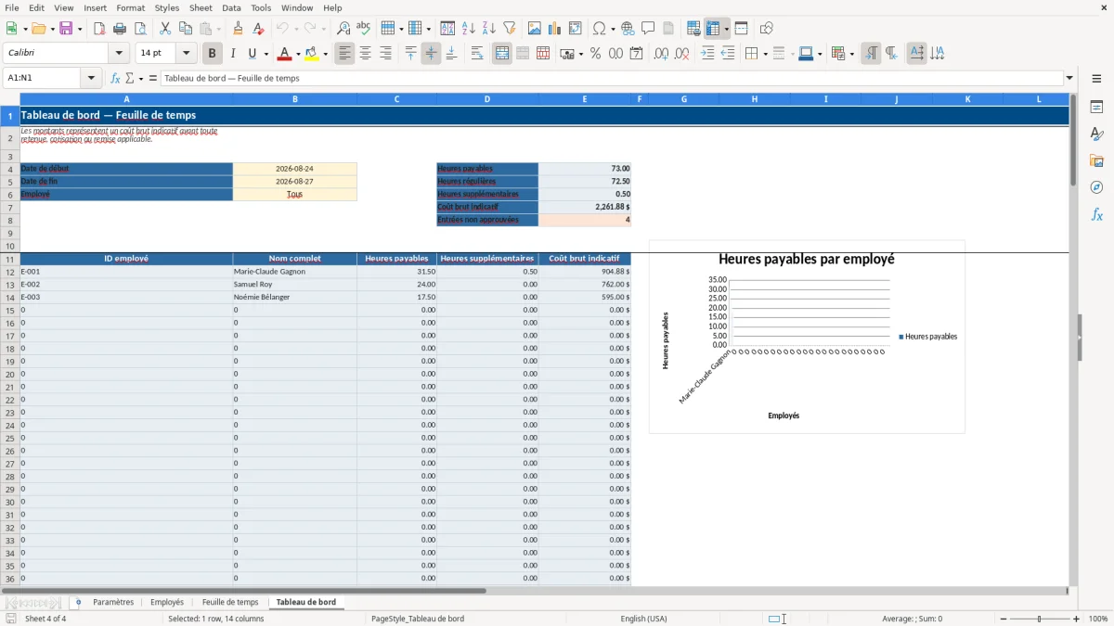
Task: Toggle Align Left
Action: click(344, 54)
